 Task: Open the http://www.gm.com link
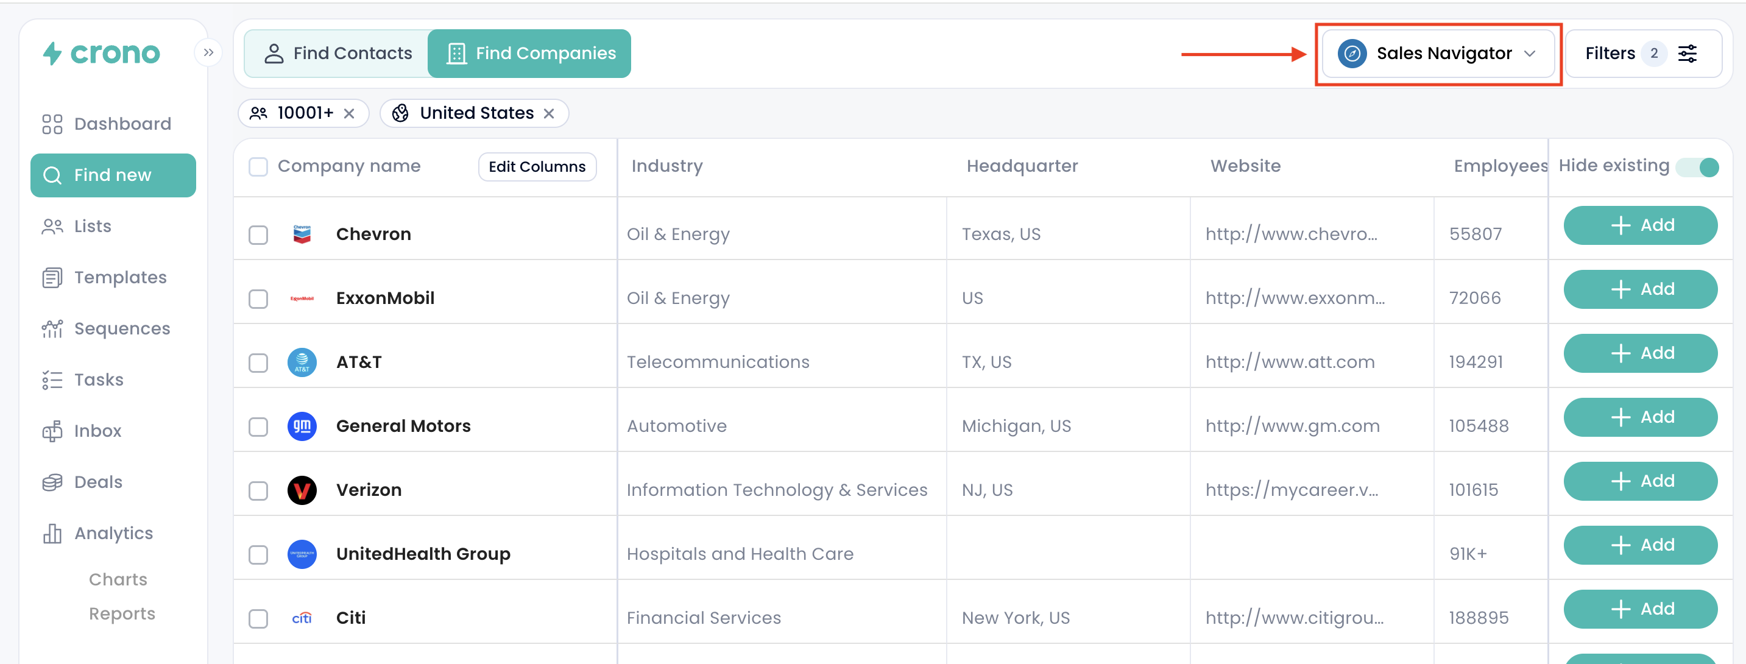tap(1293, 426)
